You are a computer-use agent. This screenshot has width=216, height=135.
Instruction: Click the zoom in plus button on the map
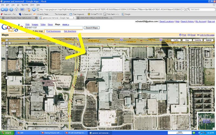coord(7,50)
